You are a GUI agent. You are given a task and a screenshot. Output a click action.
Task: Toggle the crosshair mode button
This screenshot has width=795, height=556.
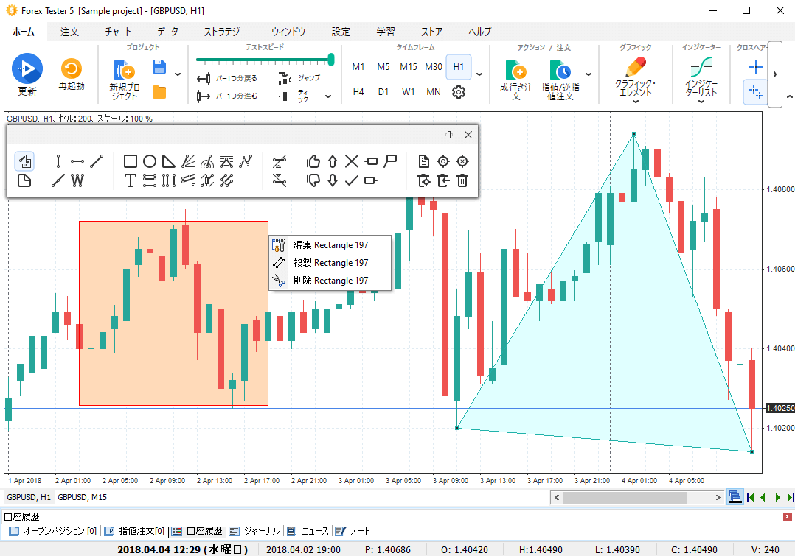pyautogui.click(x=755, y=68)
